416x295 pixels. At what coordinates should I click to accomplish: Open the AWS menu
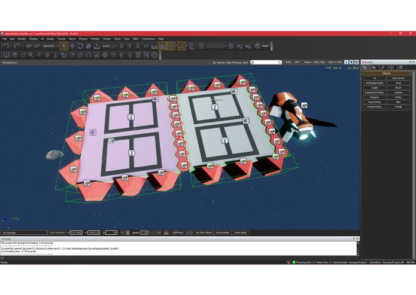click(x=135, y=39)
